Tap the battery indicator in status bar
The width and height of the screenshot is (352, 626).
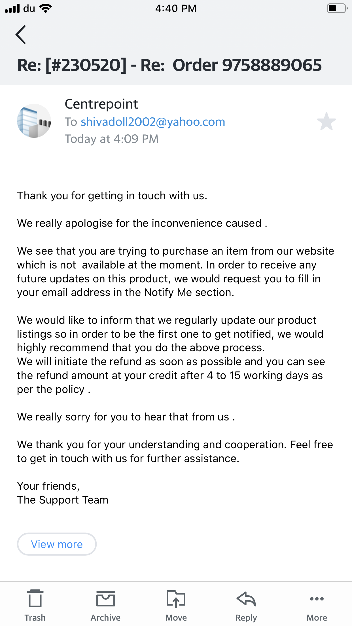[337, 8]
